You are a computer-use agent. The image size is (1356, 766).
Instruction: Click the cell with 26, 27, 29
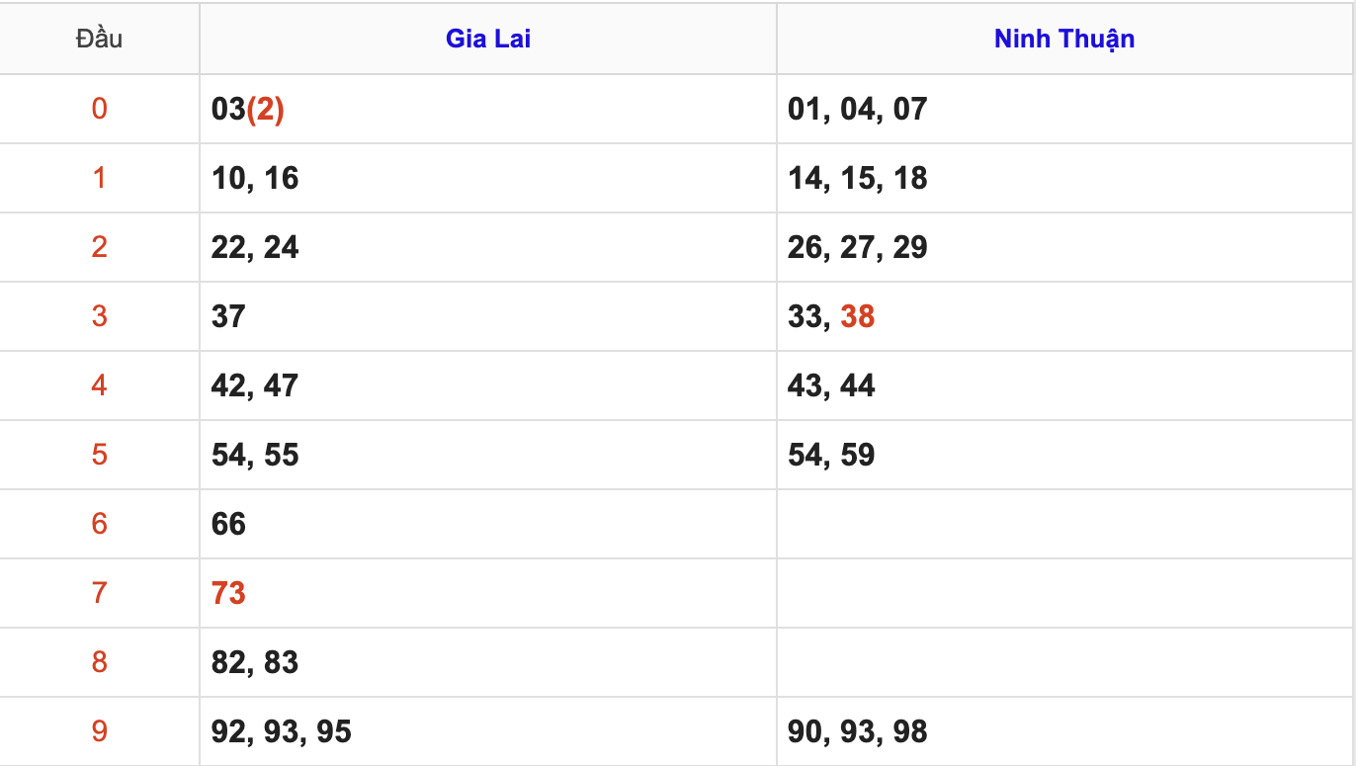tap(858, 247)
